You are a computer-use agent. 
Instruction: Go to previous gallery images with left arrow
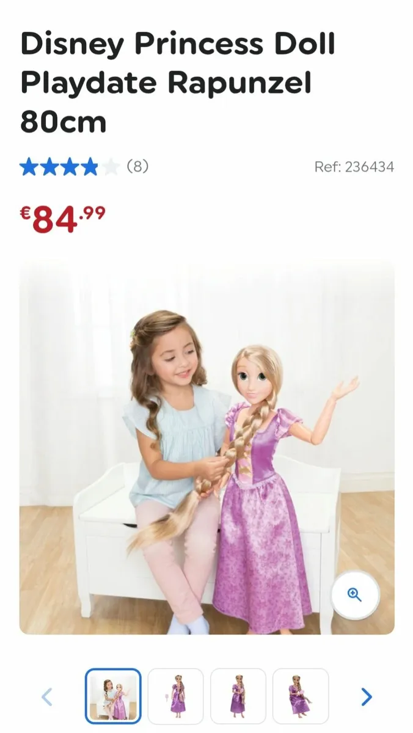click(x=47, y=696)
